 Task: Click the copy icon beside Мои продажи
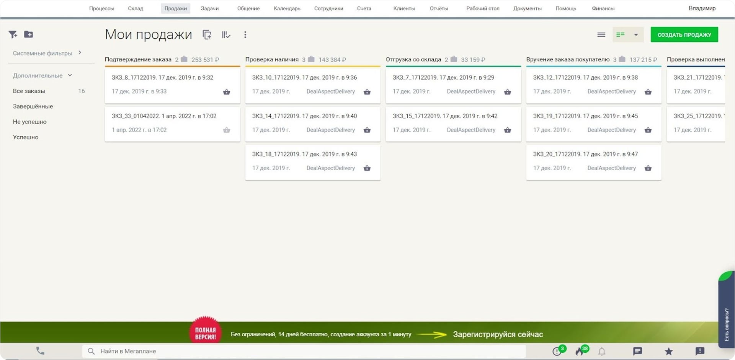[207, 35]
